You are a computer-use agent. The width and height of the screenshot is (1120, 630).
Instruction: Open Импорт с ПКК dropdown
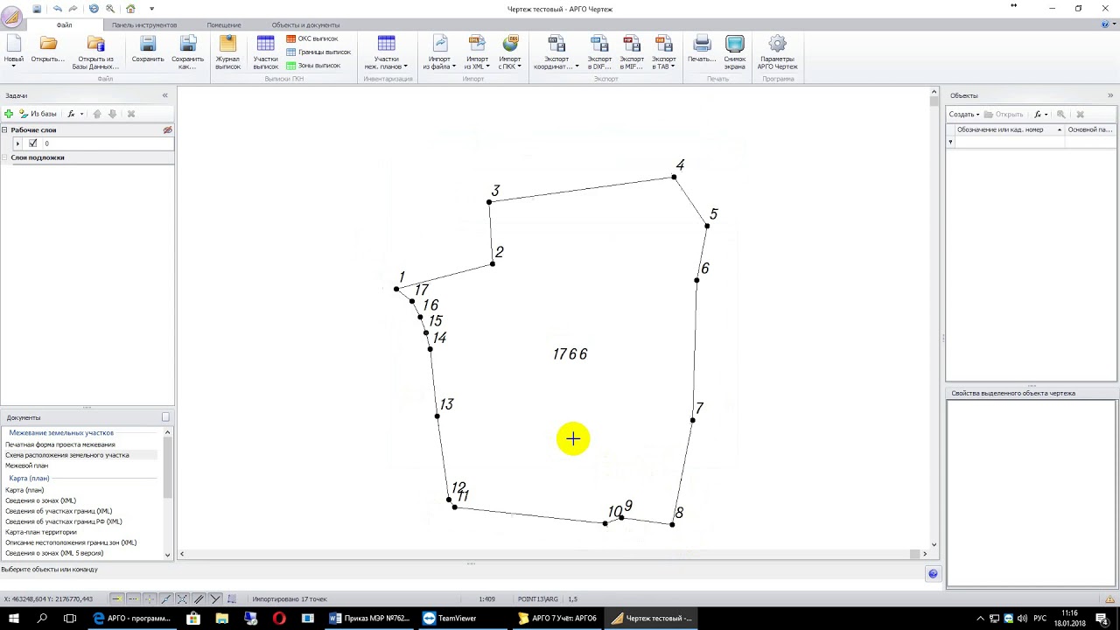[510, 52]
